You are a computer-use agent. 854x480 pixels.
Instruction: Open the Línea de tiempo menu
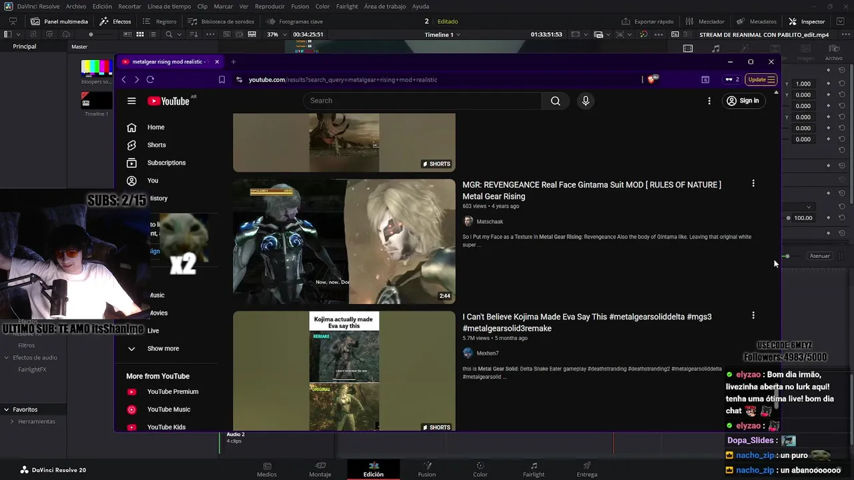pyautogui.click(x=169, y=6)
